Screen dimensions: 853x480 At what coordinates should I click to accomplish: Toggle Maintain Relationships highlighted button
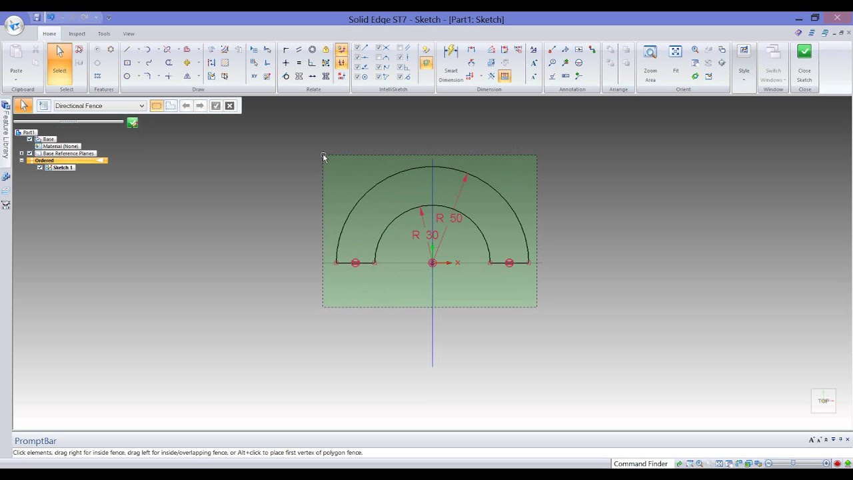pyautogui.click(x=341, y=49)
